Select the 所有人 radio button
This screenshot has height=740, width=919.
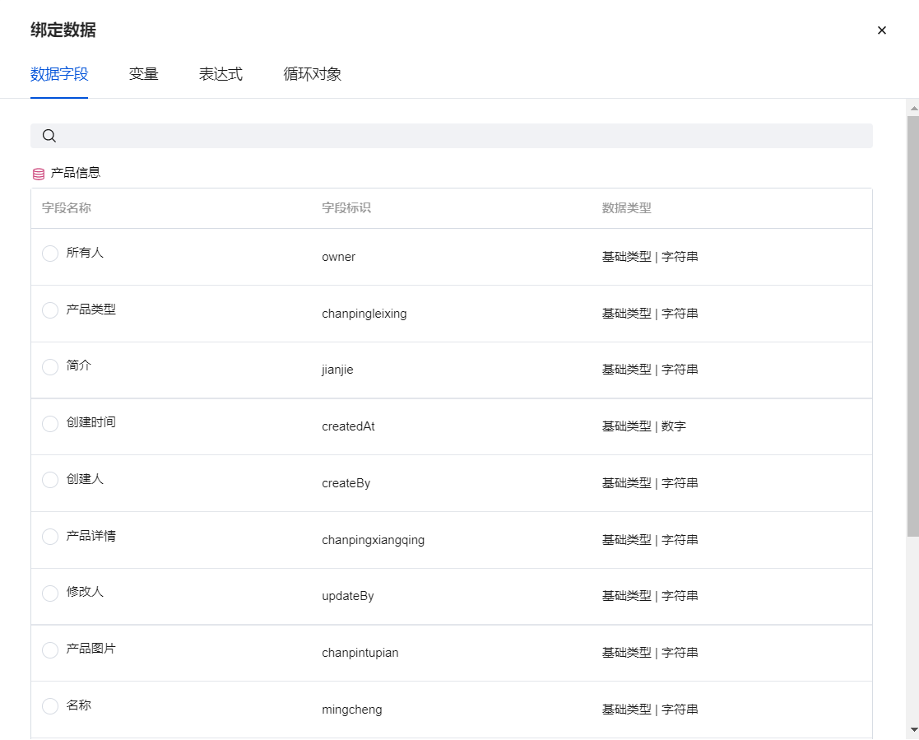50,254
